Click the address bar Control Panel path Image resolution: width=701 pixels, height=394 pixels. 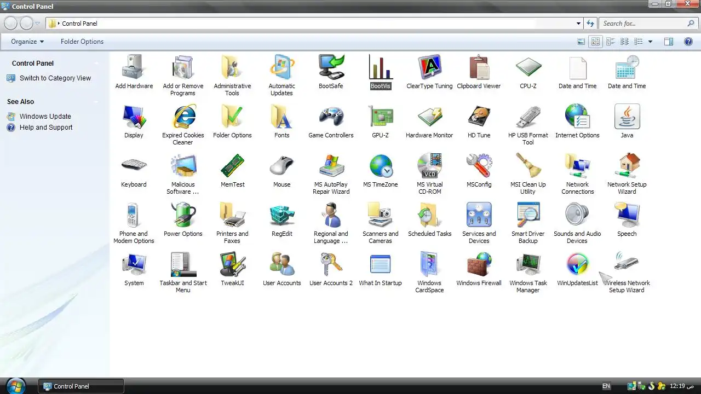pos(79,24)
